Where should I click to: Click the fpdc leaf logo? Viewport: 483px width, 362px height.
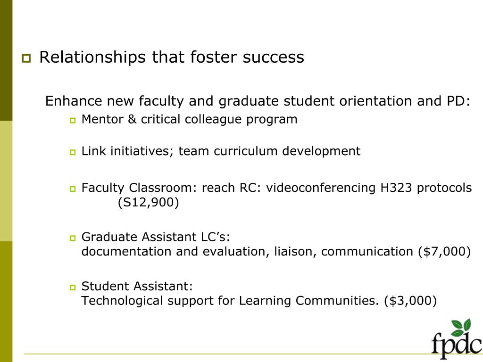[457, 338]
